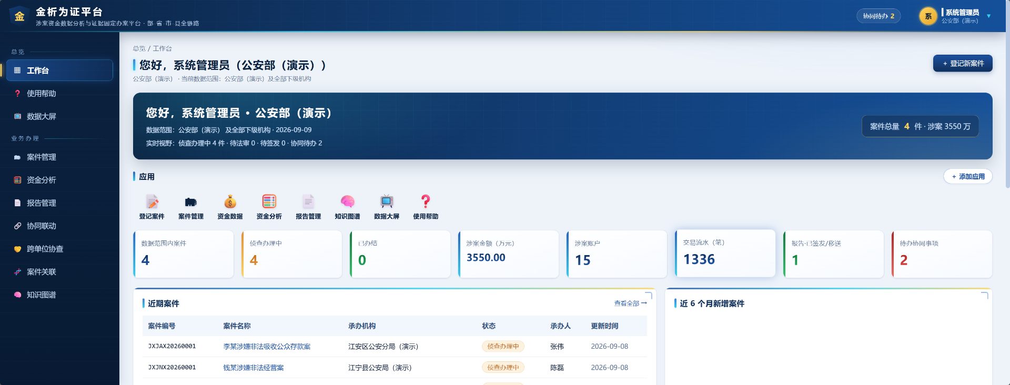Open 报告管理 in the sidebar

59,203
